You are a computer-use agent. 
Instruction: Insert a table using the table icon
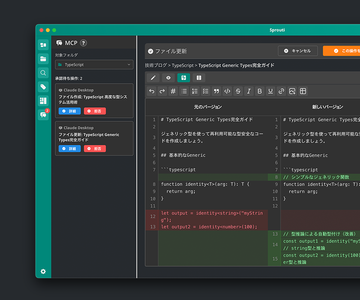click(x=303, y=91)
